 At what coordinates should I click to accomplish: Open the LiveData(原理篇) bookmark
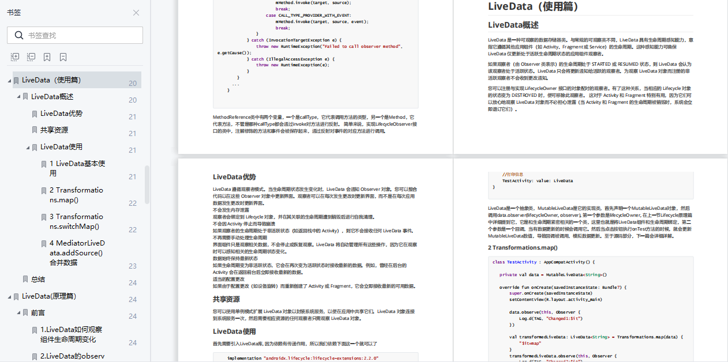(49, 296)
